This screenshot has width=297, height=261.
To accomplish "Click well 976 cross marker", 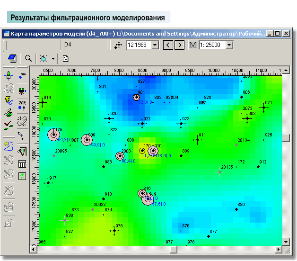I will (114, 231).
